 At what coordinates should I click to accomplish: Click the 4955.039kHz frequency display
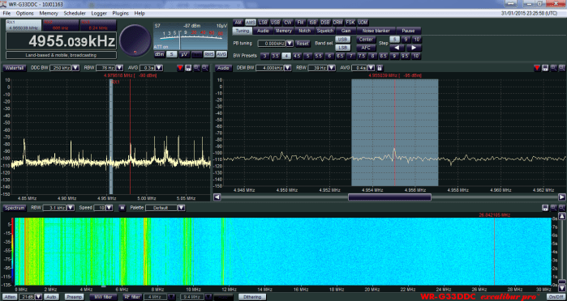61,41
